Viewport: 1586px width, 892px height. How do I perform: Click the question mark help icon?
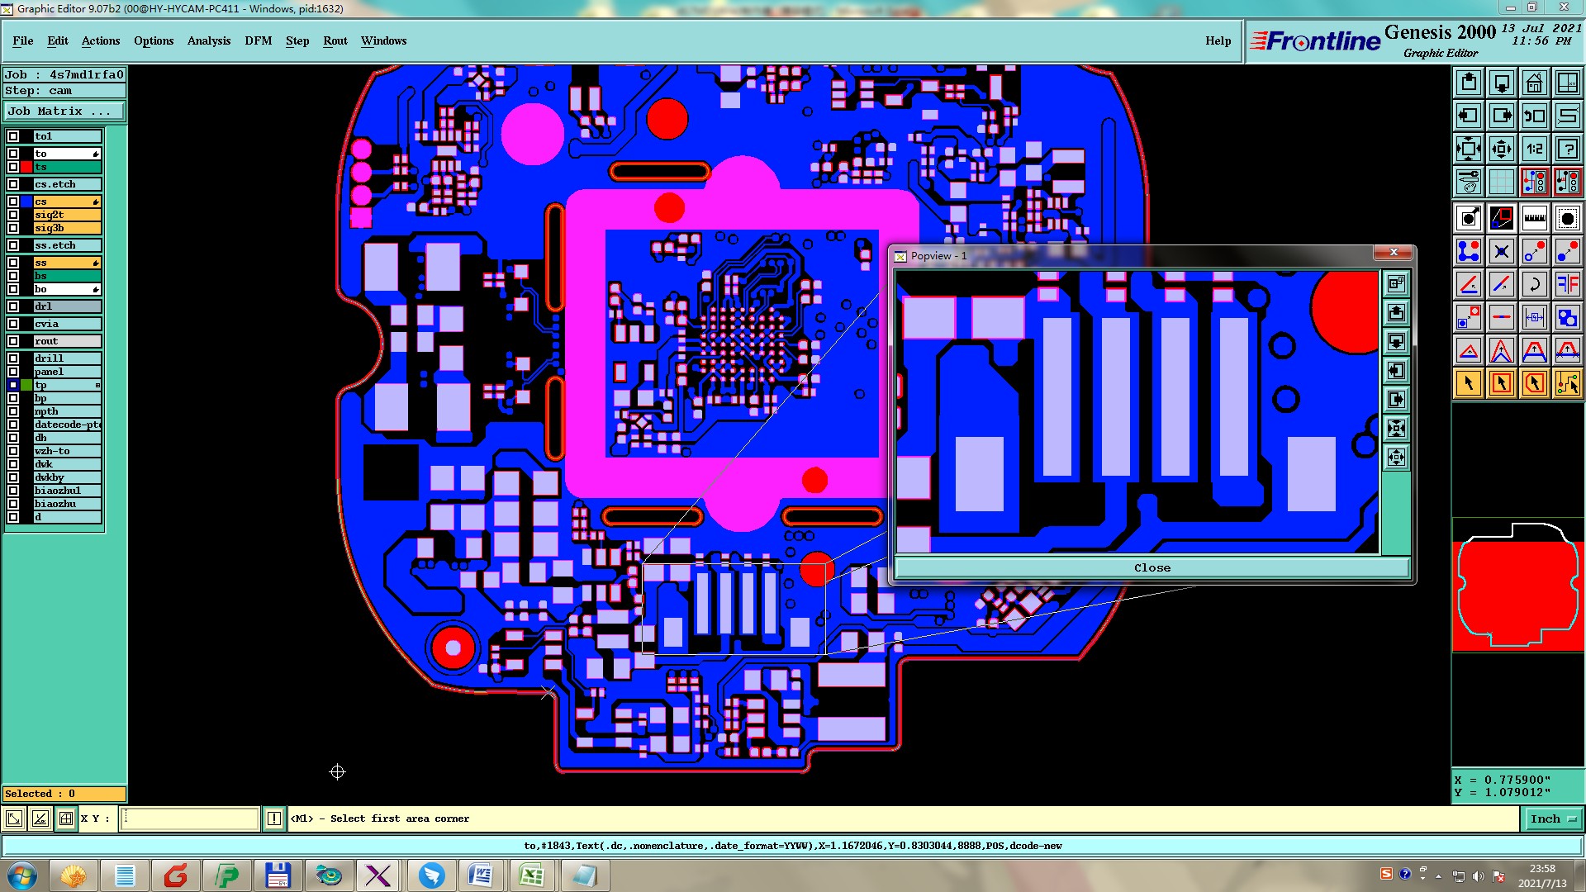(1567, 149)
